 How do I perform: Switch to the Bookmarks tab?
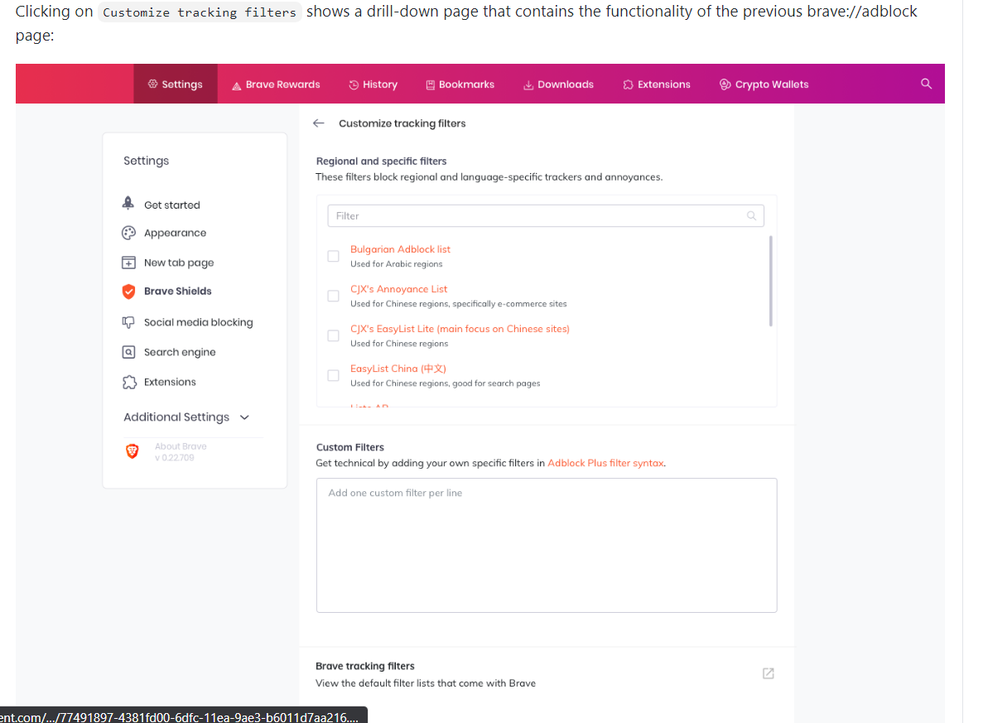(x=460, y=84)
